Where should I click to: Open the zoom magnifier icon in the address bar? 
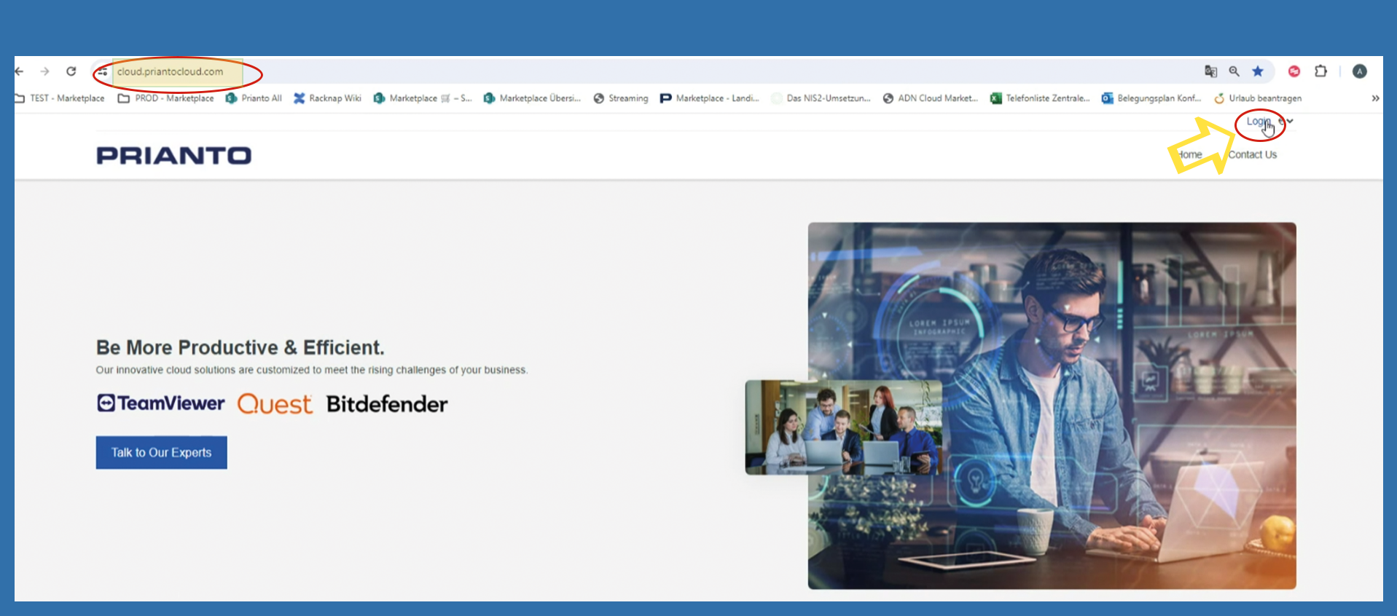[x=1234, y=71]
